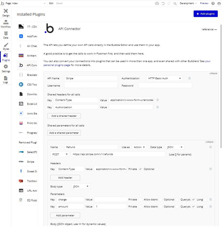Open the help question mark icon
The width and height of the screenshot is (222, 227).
[x=213, y=3]
